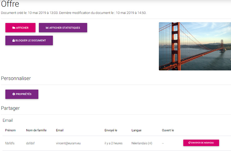Viewport: 231px width, 151px height.
Task: Click the Offre page title
Action: click(x=10, y=4)
